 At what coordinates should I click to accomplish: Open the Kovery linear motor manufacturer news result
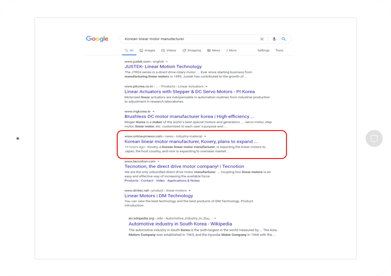pos(191,141)
